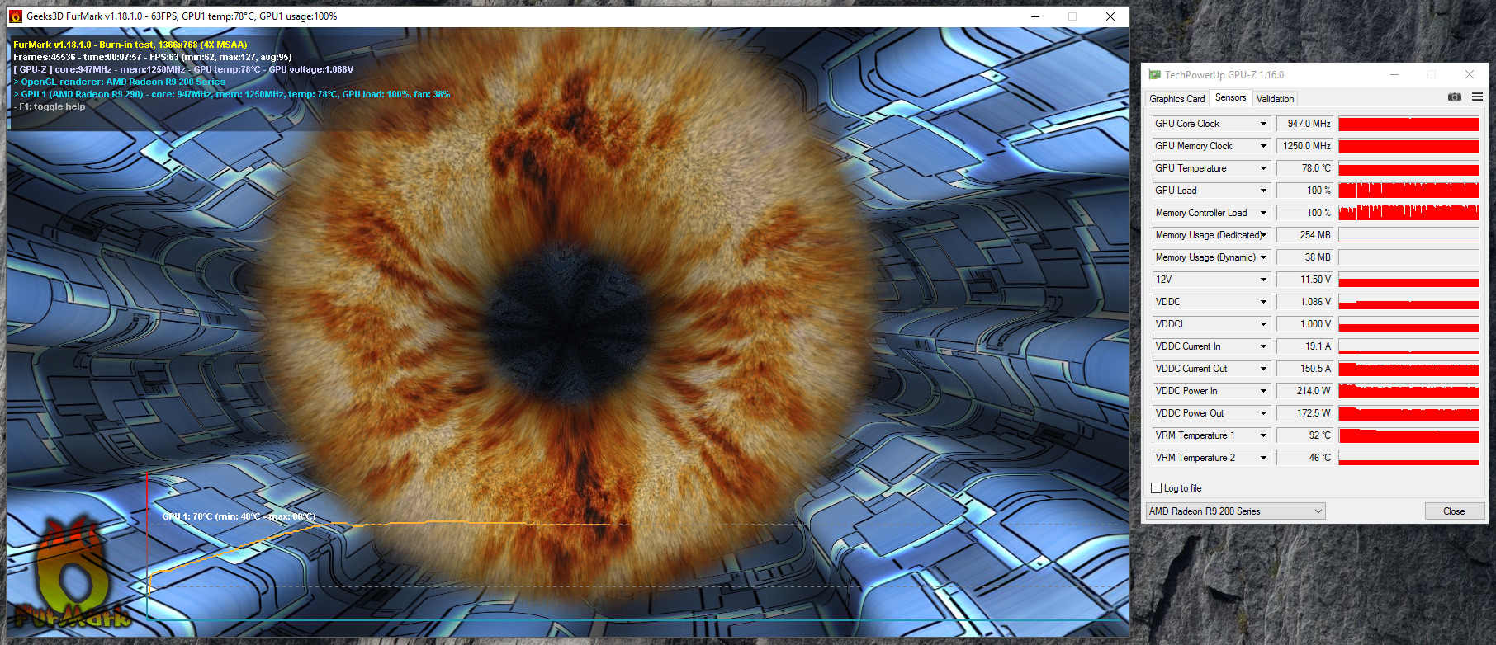This screenshot has height=645, width=1496.
Task: Click the 92 °C VRM temperature value
Action: [1305, 435]
